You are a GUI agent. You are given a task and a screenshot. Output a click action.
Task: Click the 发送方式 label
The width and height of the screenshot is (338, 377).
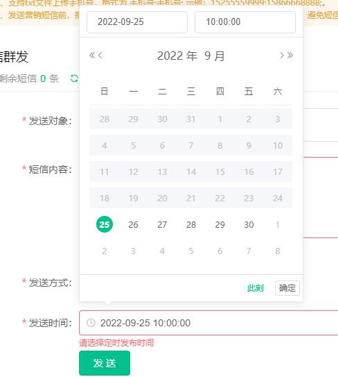tap(50, 283)
